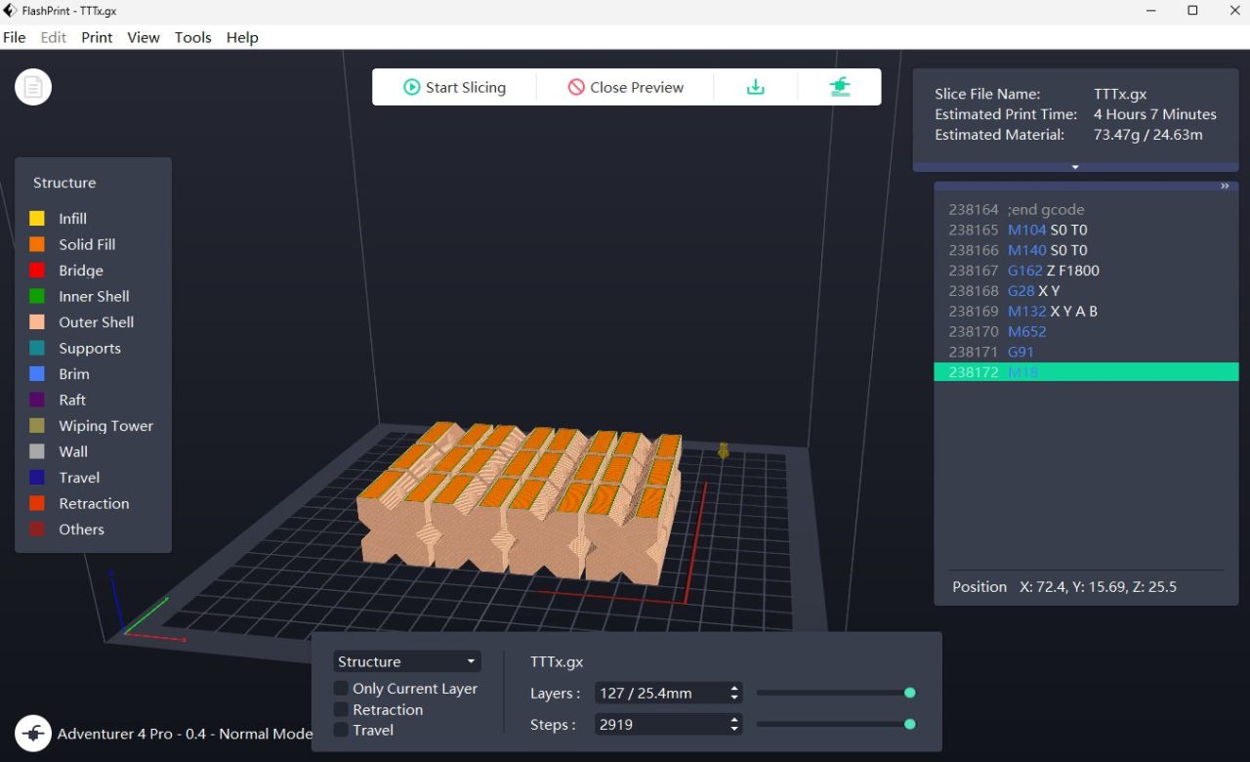Tick the Retraction checkbox
This screenshot has height=762, width=1250.
tap(341, 709)
